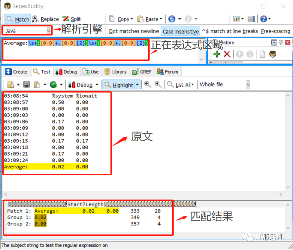293x250 pixels.
Task: Click the test text vertical scrollbar down arrow
Action: click(x=288, y=187)
